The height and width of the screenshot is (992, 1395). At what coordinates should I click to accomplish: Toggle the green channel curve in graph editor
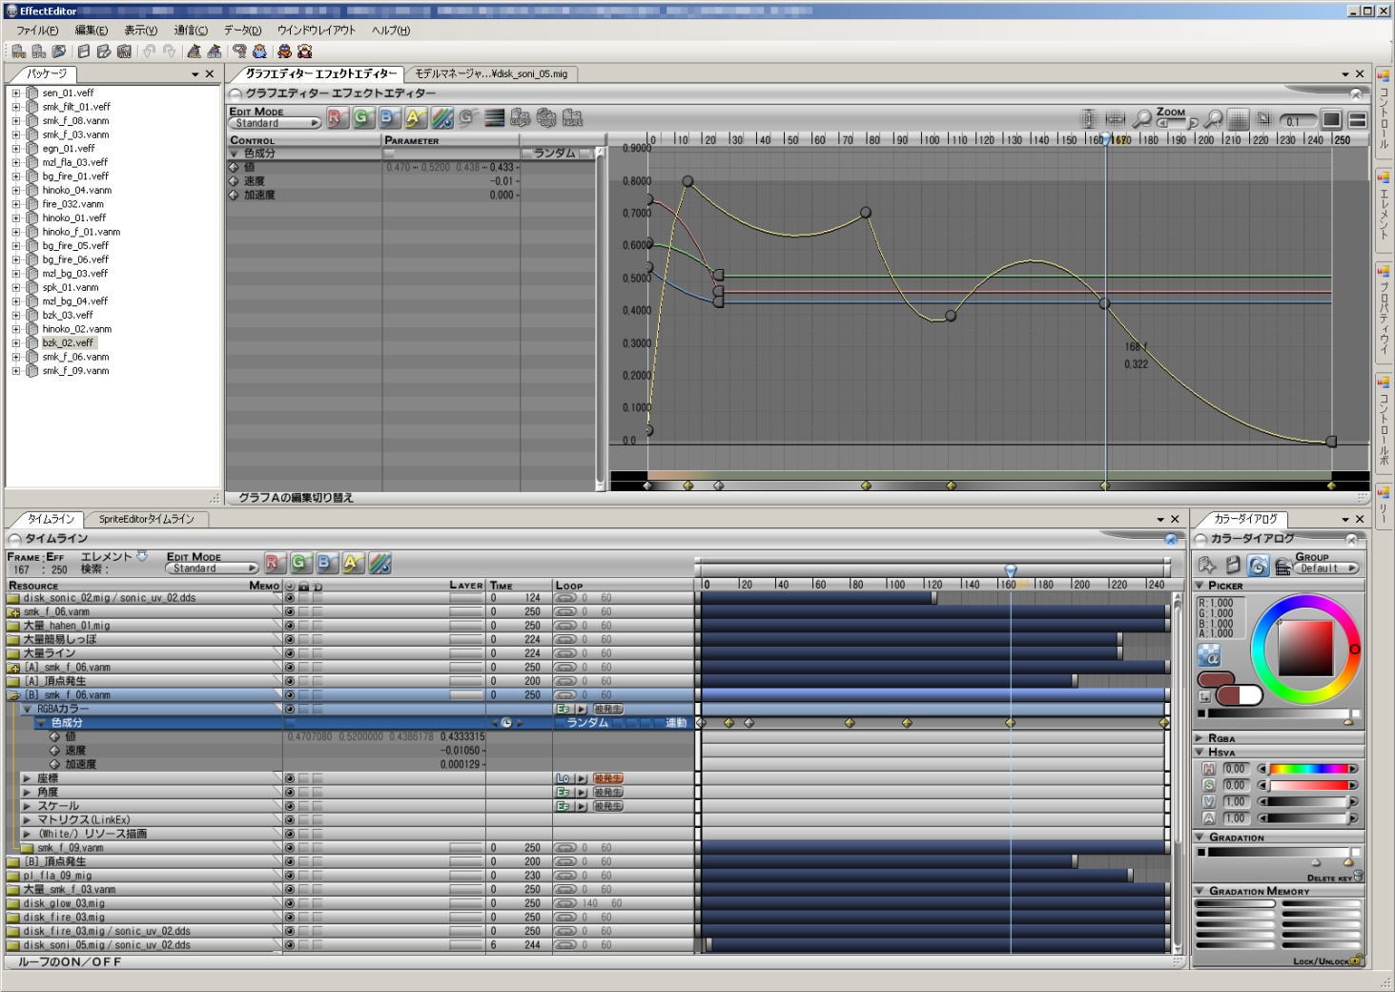click(362, 117)
